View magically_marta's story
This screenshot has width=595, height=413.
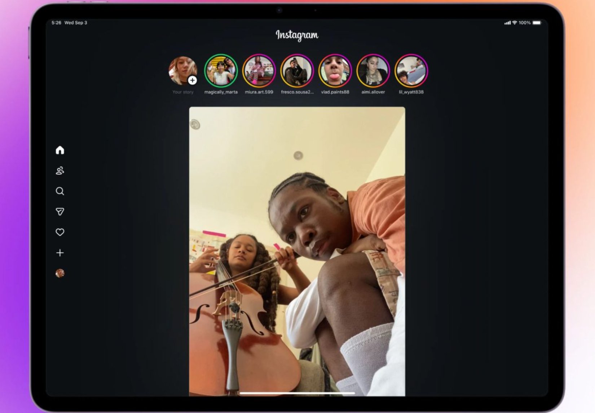(221, 71)
